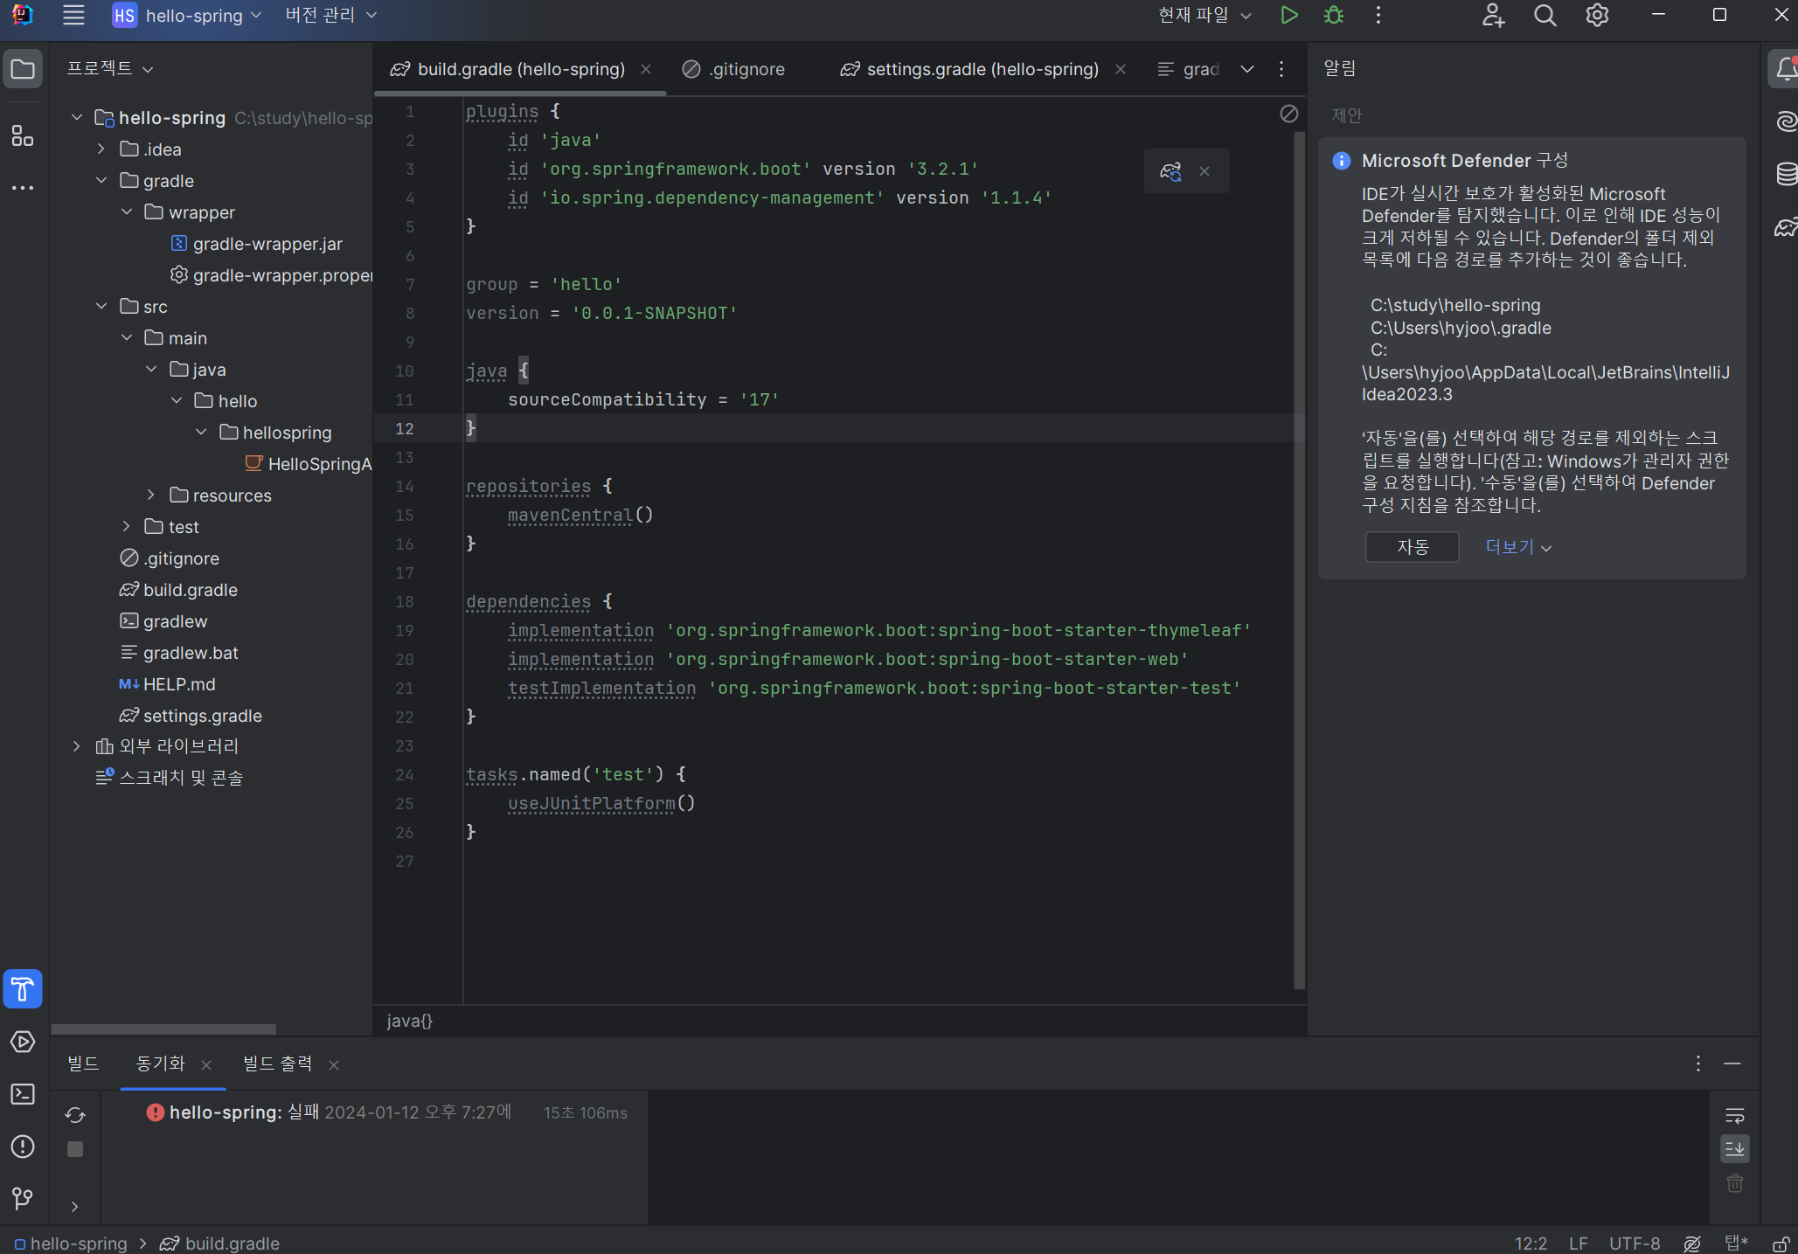This screenshot has height=1254, width=1798.
Task: Open IDE settings gear
Action: coord(1597,15)
